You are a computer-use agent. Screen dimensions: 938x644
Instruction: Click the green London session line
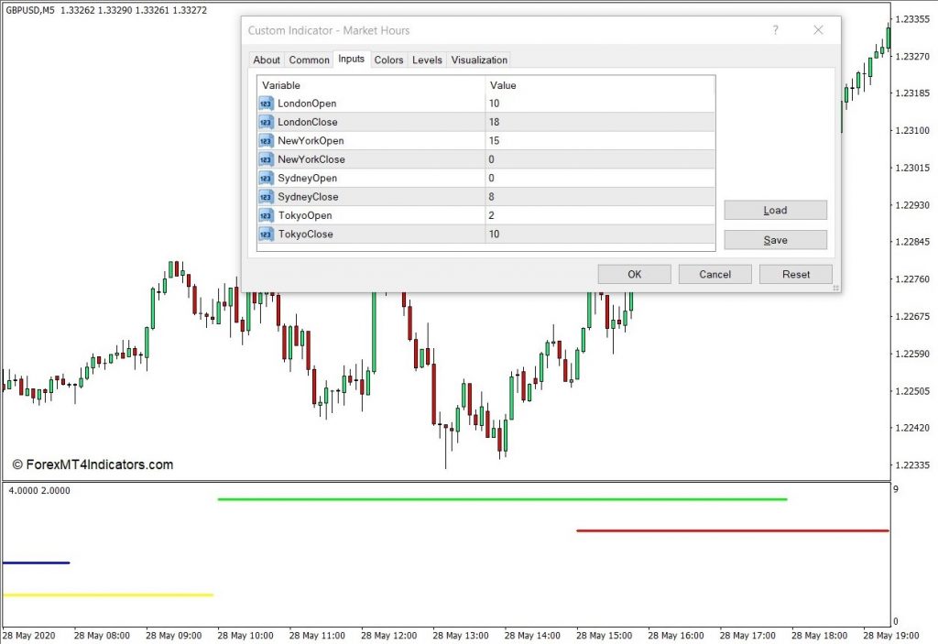pyautogui.click(x=503, y=499)
